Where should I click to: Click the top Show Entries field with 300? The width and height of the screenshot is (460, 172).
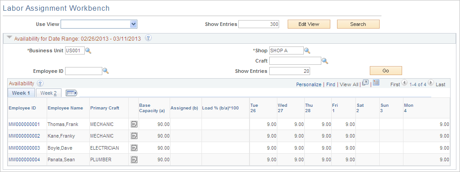click(259, 24)
